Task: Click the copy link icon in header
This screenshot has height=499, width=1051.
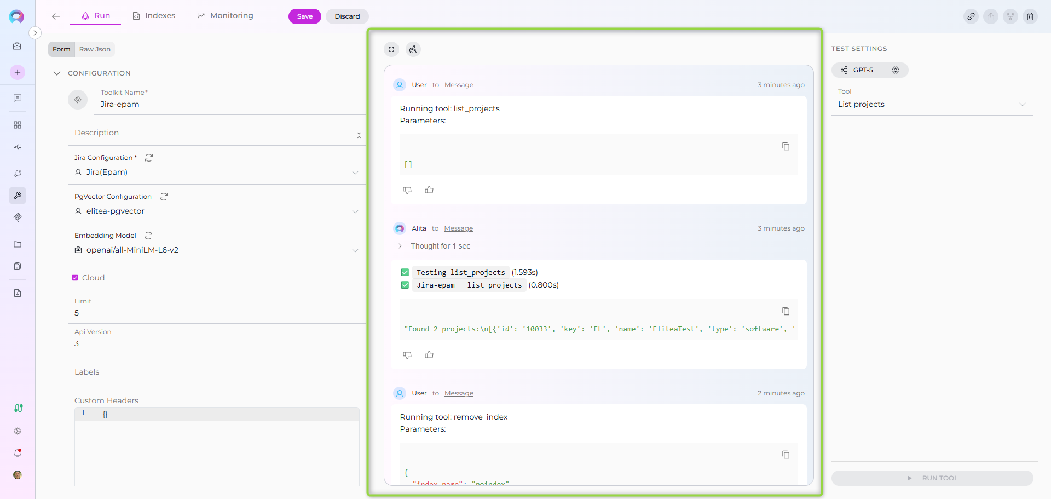Action: (971, 16)
